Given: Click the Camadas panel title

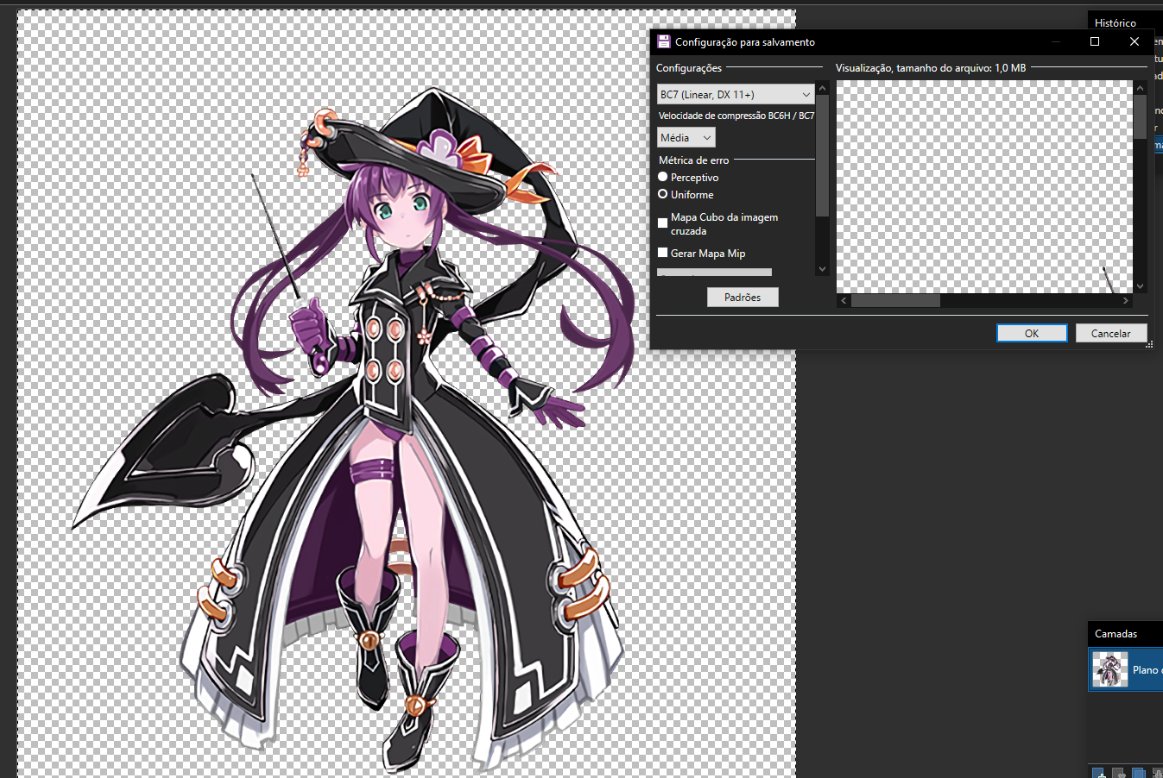Looking at the screenshot, I should [x=1116, y=634].
